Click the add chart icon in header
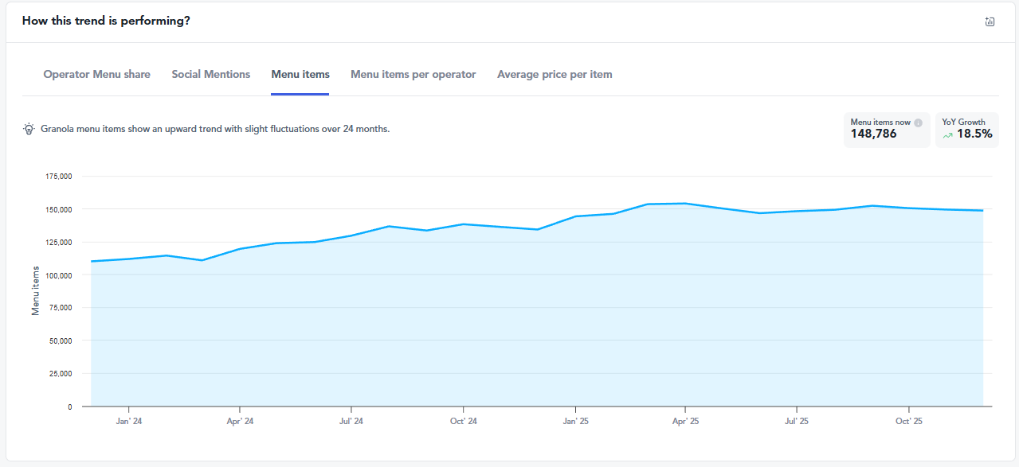Viewport: 1019px width, 467px height. click(990, 21)
